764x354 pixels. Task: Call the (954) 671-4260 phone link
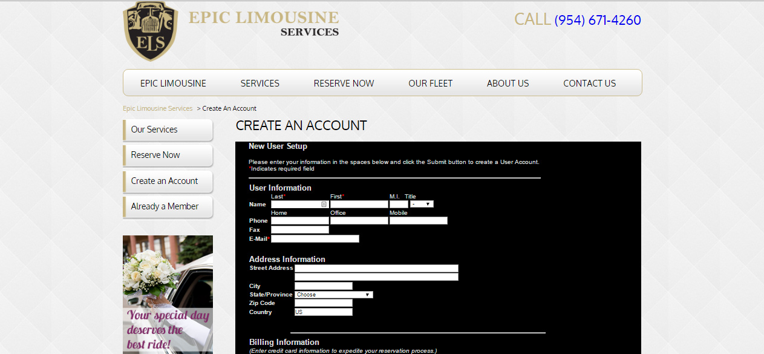[x=597, y=20]
